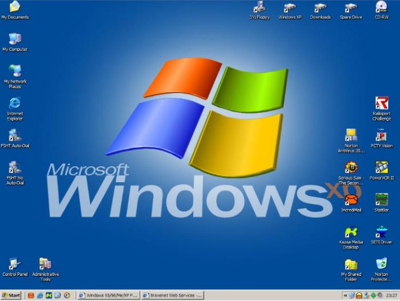Open the Norton AntiVirus shortcut
This screenshot has height=301, width=400.
pos(351,141)
